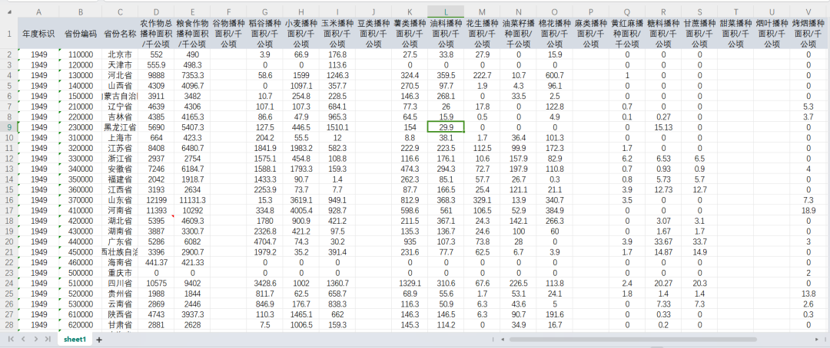Select the cell with value 4704.7
The image size is (830, 348).
pos(264,241)
